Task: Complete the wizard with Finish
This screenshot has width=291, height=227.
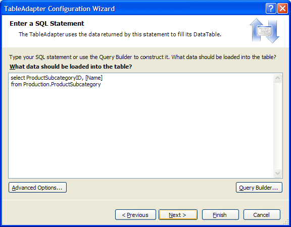Action: [220, 215]
